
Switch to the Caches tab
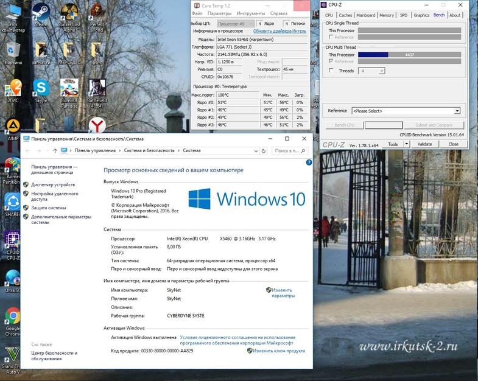point(345,15)
